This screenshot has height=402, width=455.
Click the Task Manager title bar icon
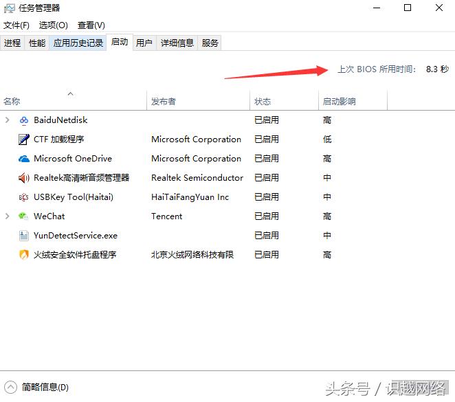(10, 8)
